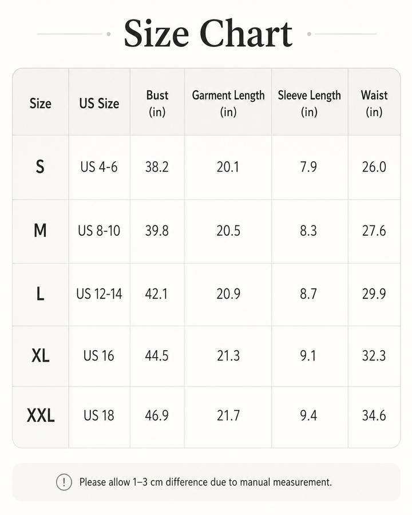The image size is (412, 515).
Task: Select the XXL size row label
Action: 41,416
